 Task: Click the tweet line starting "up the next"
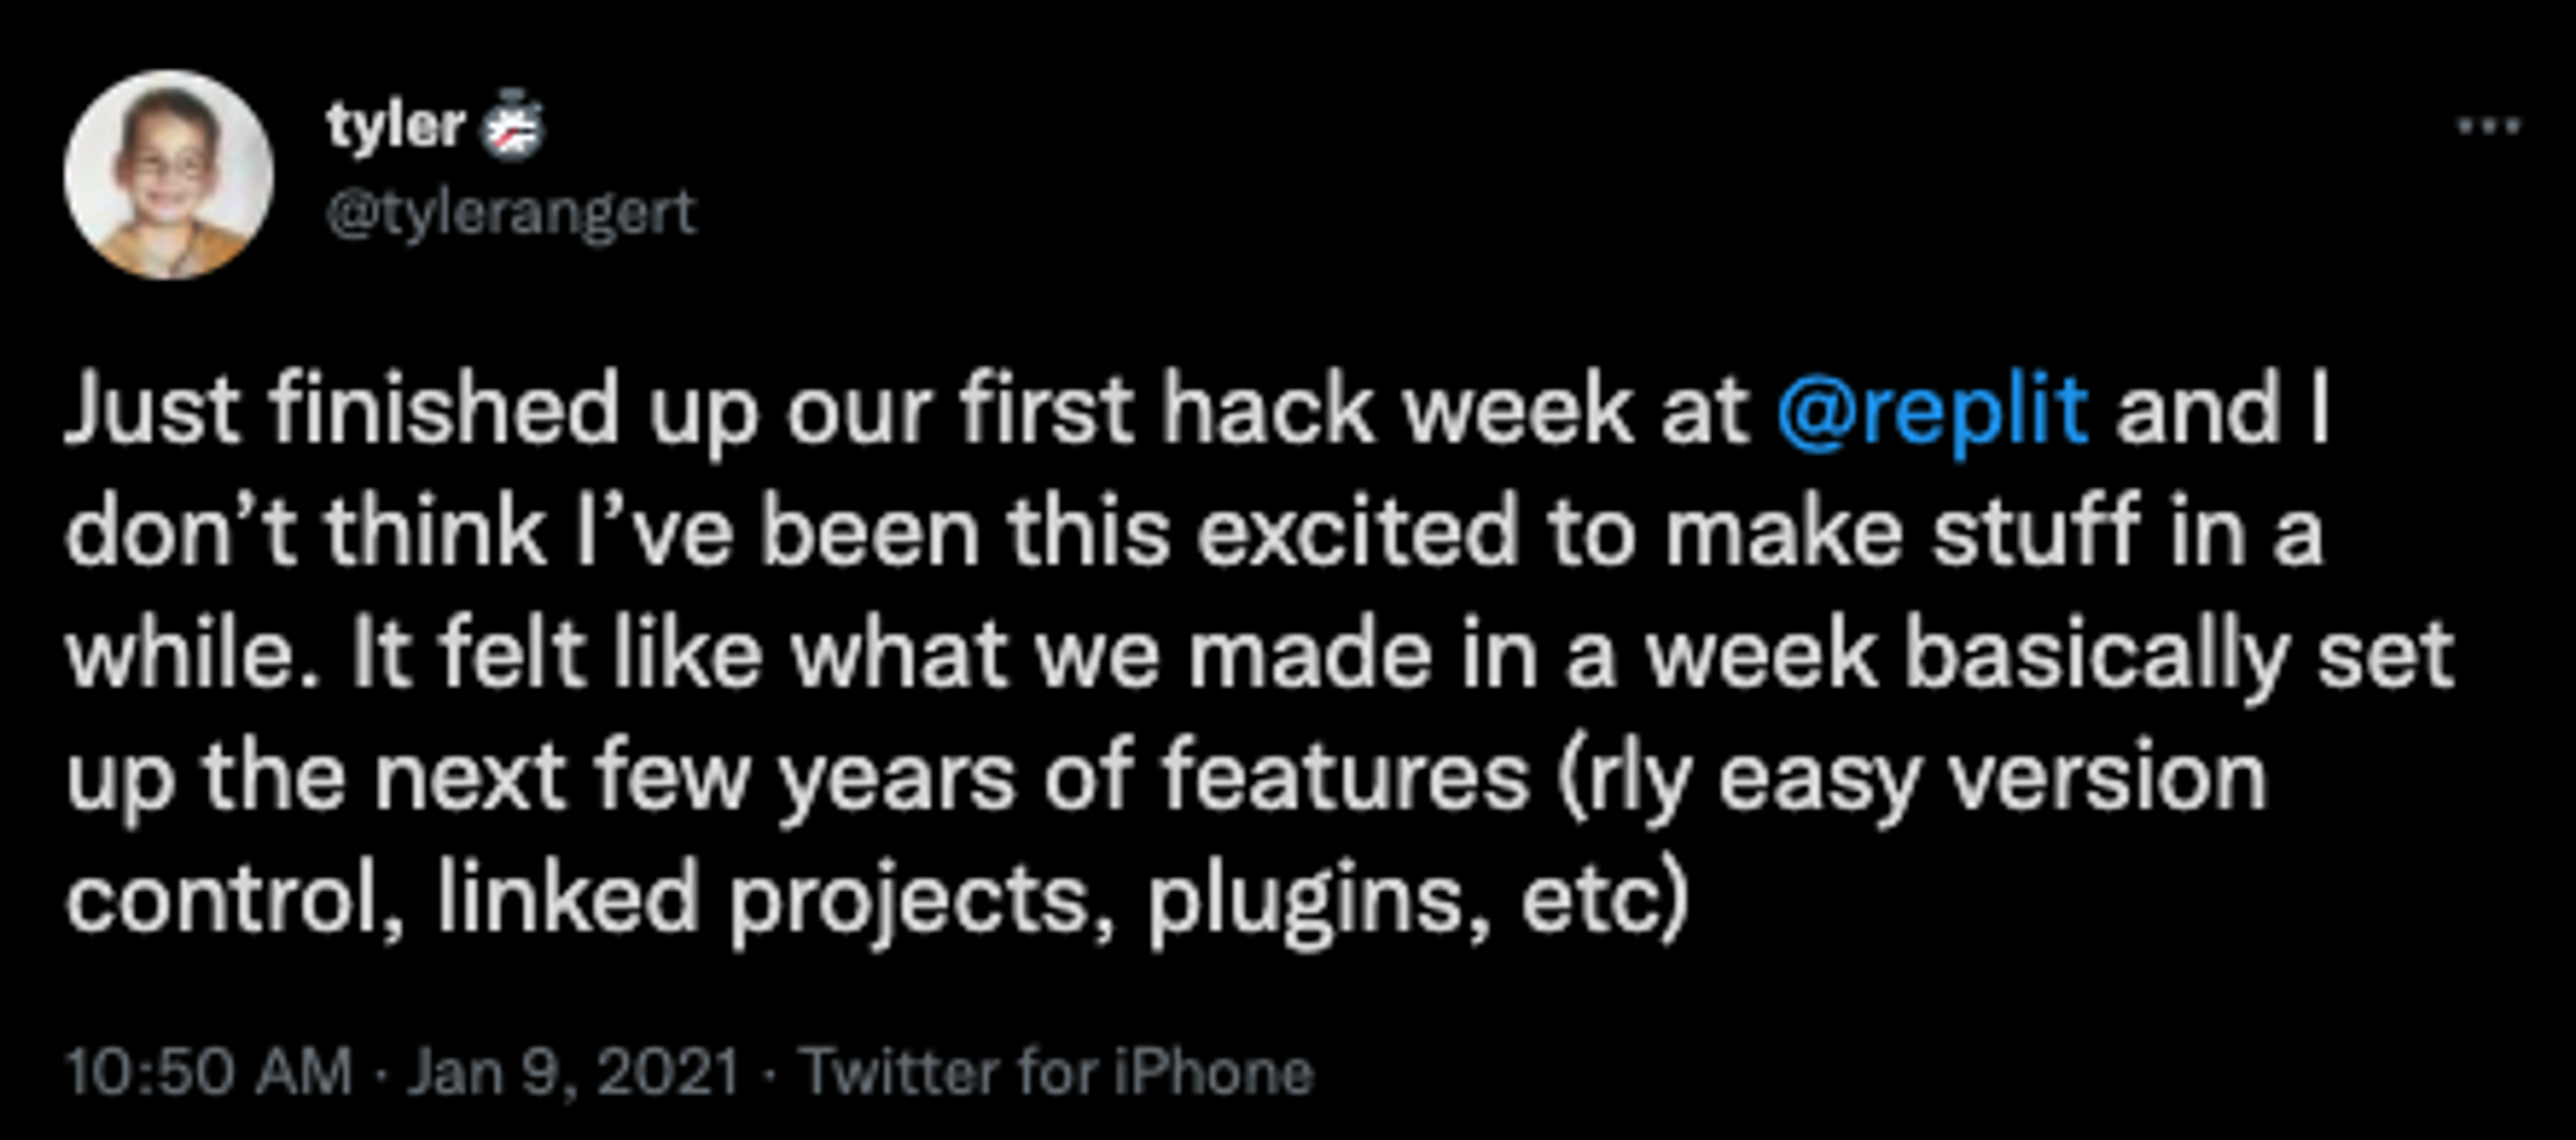(x=1166, y=778)
